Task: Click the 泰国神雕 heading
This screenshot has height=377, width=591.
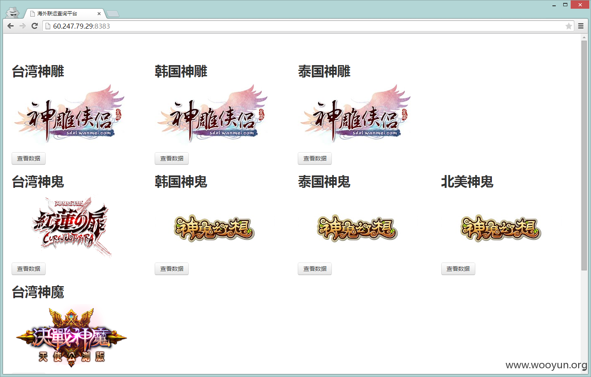Action: tap(324, 71)
